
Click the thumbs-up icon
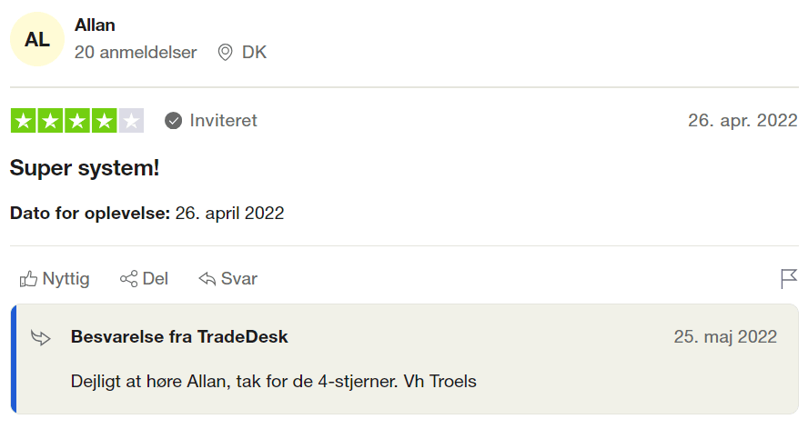click(x=28, y=279)
